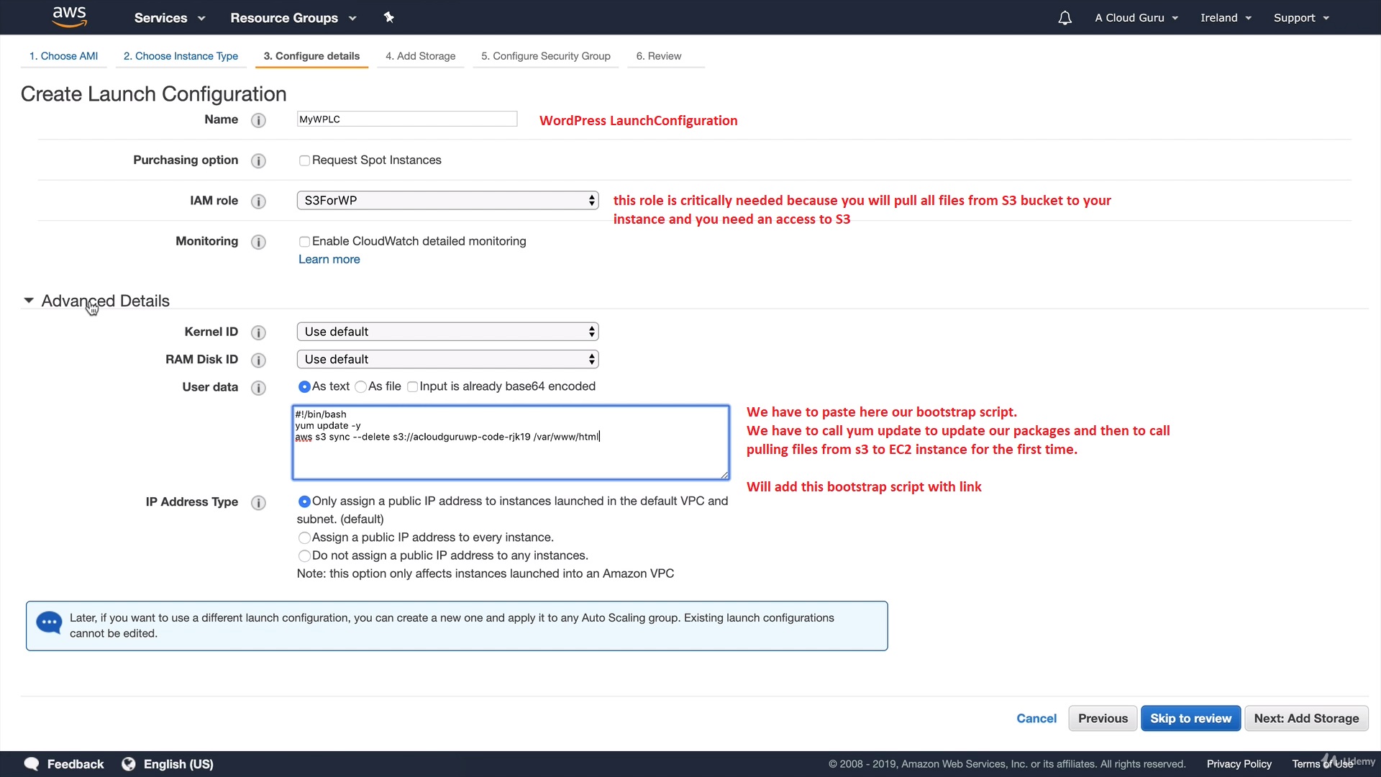Open the IAM role dropdown
The height and width of the screenshot is (777, 1381).
pyautogui.click(x=447, y=201)
